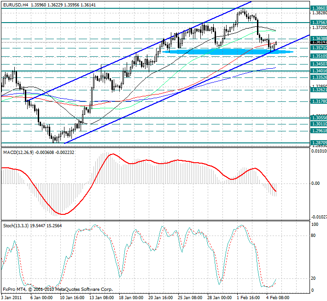Click the 3 Jan 2011 date label
Viewport: 327px width, 301px height.
[x=12, y=297]
